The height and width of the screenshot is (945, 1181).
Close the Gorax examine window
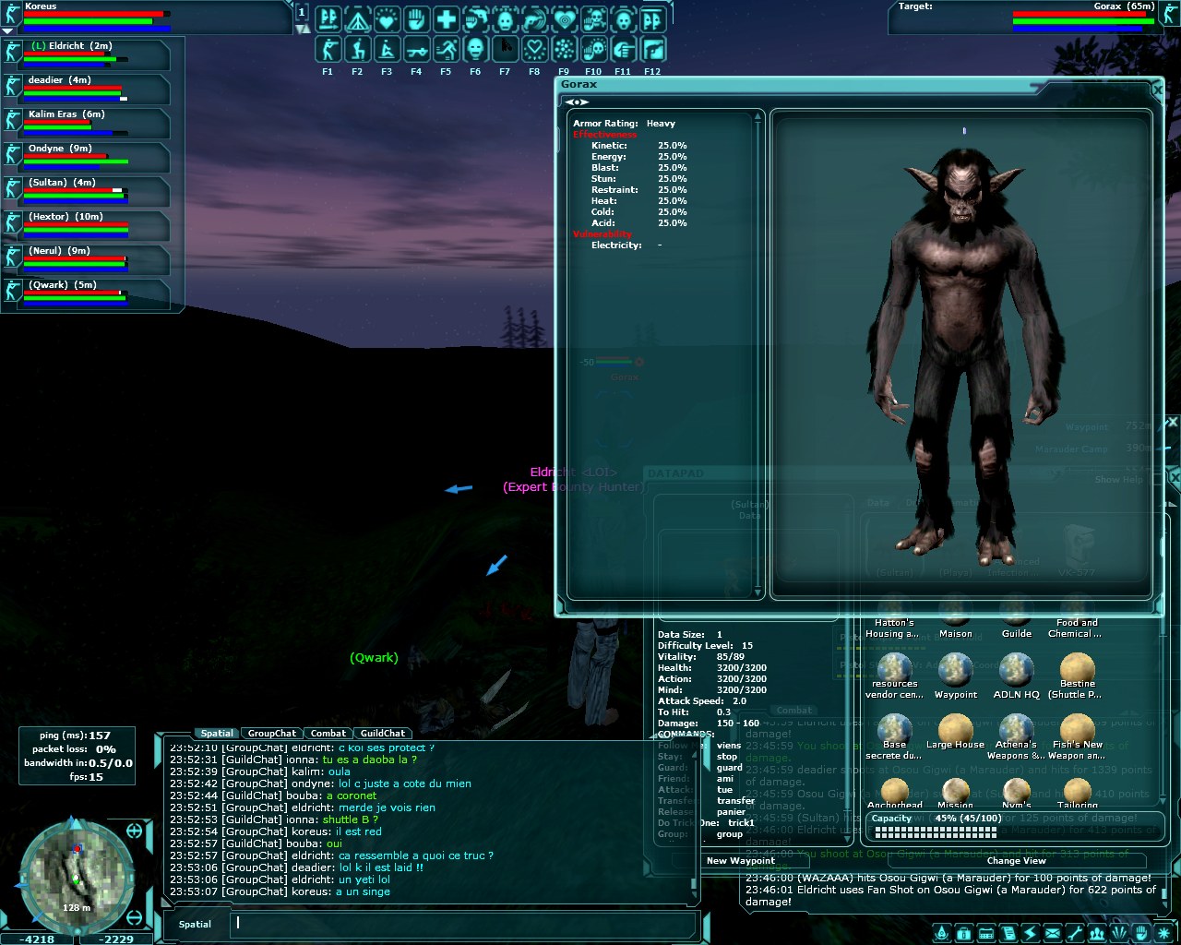pos(1157,89)
